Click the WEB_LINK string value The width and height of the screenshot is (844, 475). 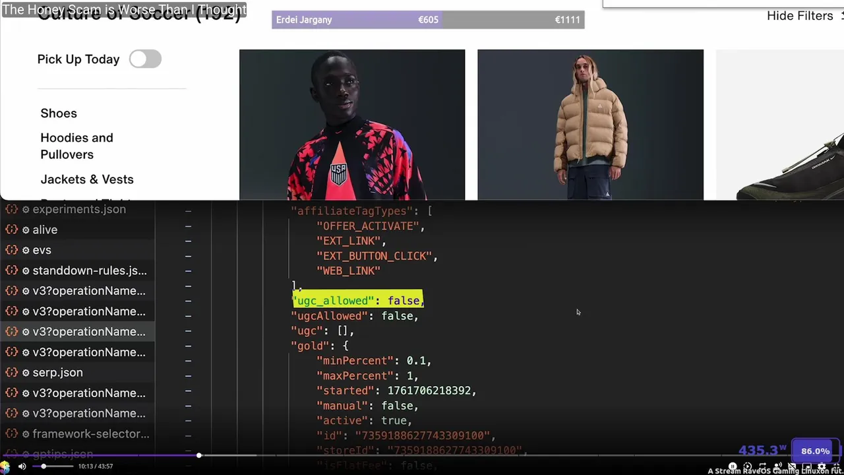348,271
